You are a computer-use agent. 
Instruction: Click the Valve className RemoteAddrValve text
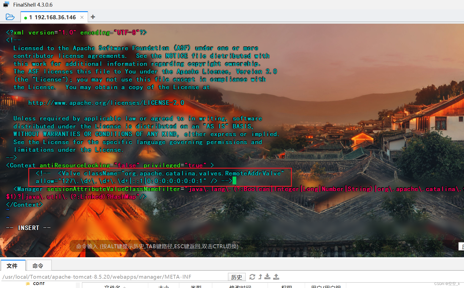[171, 173]
